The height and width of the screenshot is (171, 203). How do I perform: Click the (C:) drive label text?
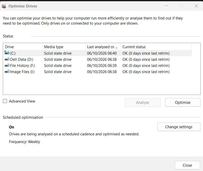[13, 53]
